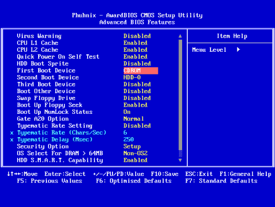
Task: Open Second Boot Device HDD-0 value
Action: click(x=132, y=78)
